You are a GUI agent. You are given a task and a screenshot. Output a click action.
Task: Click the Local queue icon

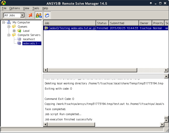click(19, 31)
